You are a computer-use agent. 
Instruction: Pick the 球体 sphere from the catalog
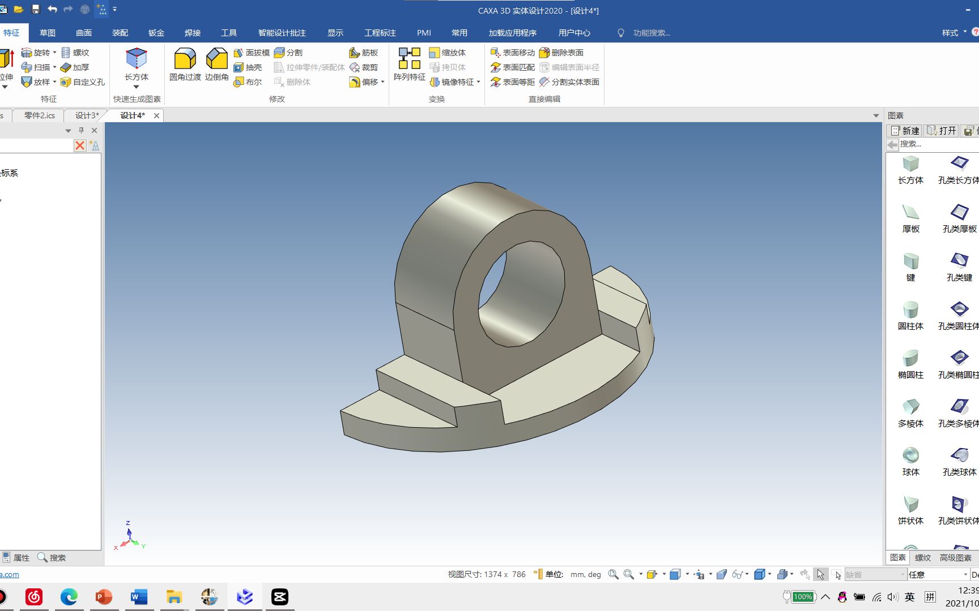(x=910, y=462)
